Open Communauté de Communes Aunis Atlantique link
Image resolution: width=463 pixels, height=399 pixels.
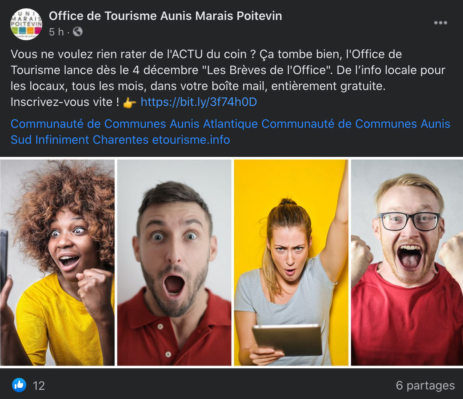pos(134,124)
